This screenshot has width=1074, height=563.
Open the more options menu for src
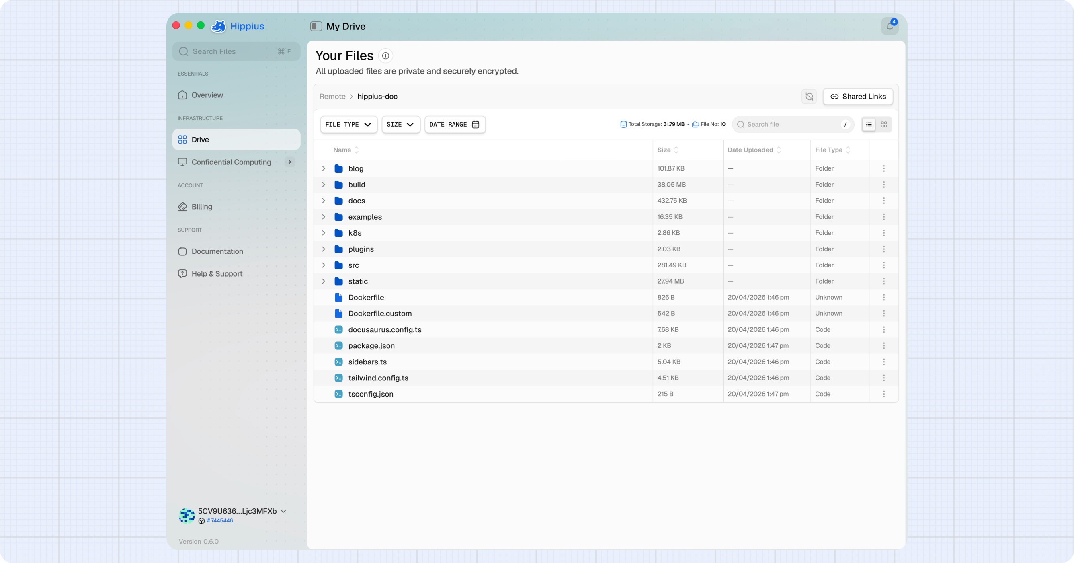pyautogui.click(x=883, y=265)
